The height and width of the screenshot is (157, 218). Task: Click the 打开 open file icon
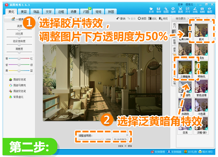(x=151, y=10)
